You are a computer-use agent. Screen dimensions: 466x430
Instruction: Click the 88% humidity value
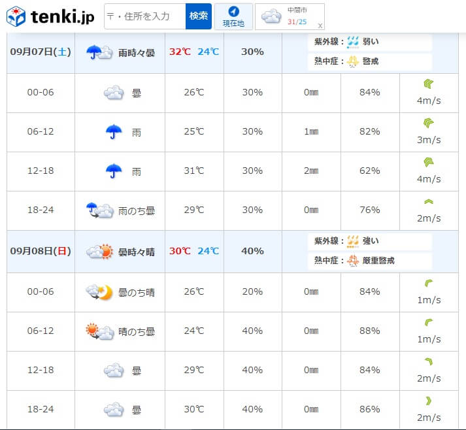370,331
